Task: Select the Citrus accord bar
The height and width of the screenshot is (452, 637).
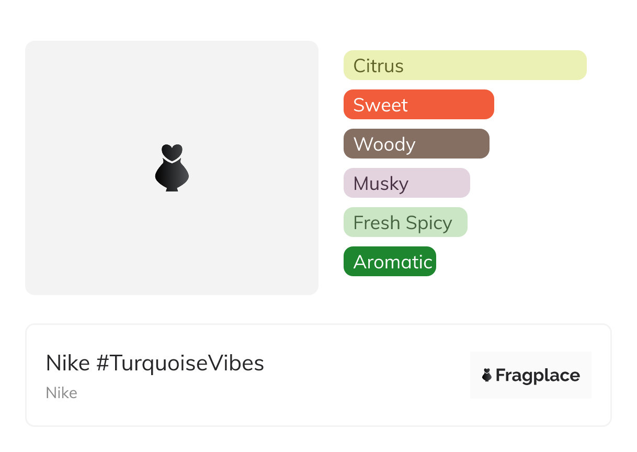Action: (464, 65)
